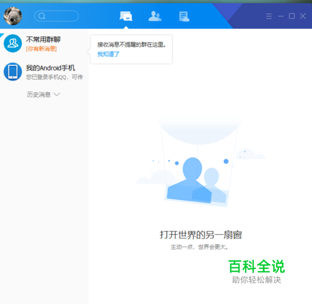The image size is (312, 304).
Task: Switch to the contacts tab icon
Action: tap(155, 16)
